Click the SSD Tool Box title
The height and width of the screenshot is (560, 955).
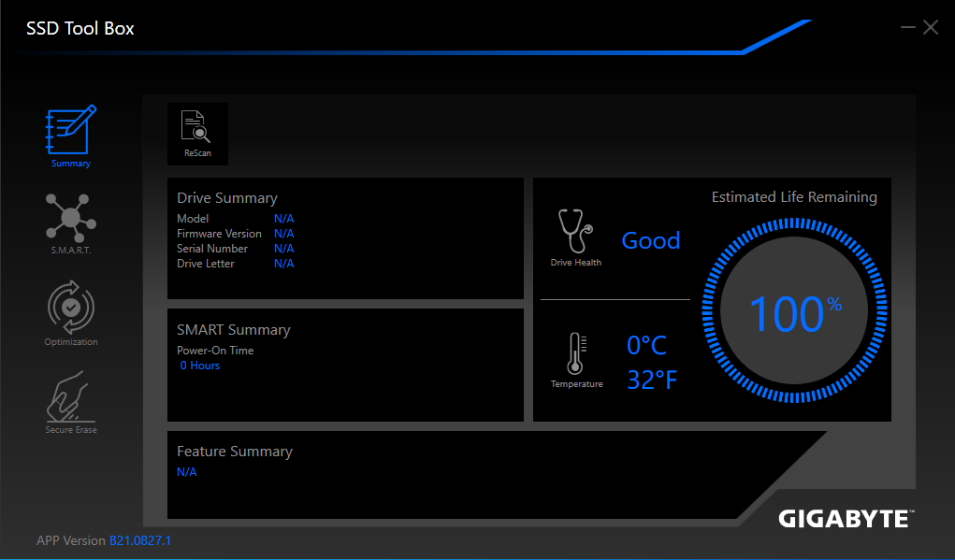pos(80,29)
